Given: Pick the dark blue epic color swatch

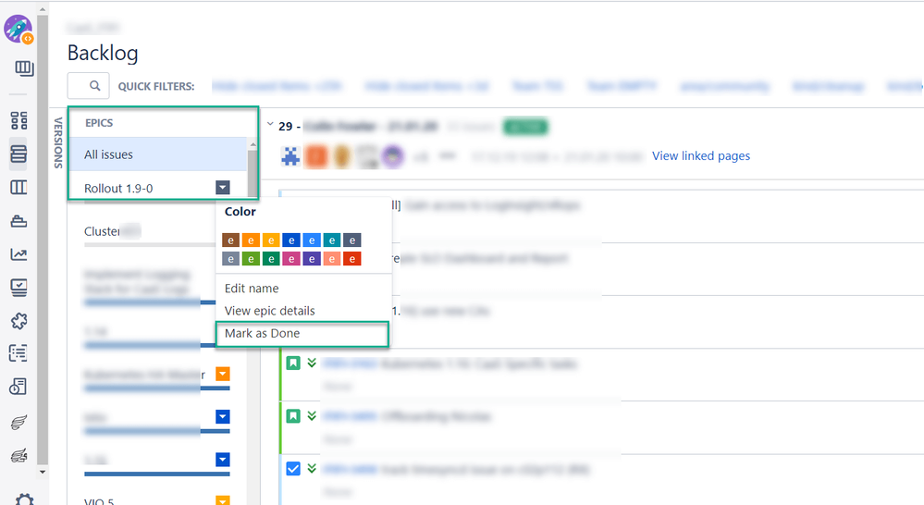Looking at the screenshot, I should [x=291, y=240].
